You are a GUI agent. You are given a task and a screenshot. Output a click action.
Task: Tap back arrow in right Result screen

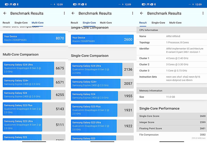point(141,13)
